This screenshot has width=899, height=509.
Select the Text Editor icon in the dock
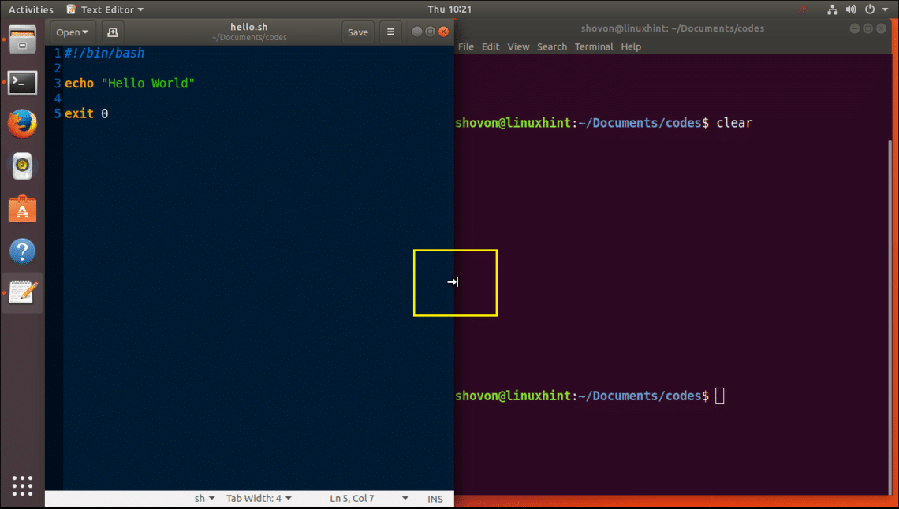pyautogui.click(x=22, y=292)
